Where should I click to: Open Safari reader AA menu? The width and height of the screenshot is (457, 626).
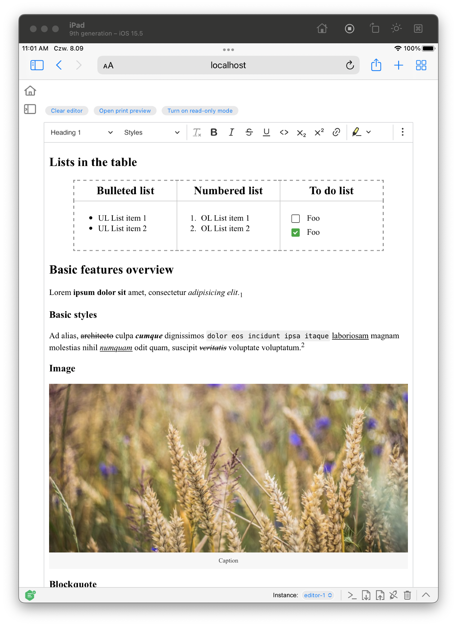(108, 66)
